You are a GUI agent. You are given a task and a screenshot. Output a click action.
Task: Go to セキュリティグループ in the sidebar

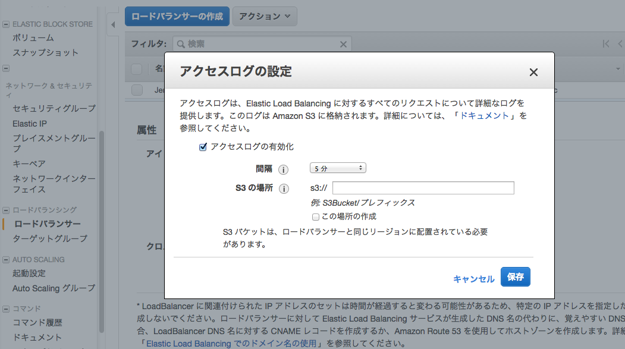54,108
